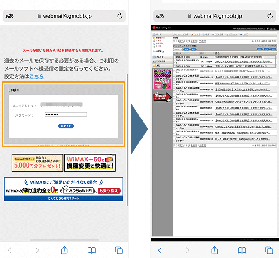Tap the Amazonギフトカード 5,000円分プレゼント banner
Image resolution: width=279 pixels, height=258 pixels.
pyautogui.click(x=37, y=163)
